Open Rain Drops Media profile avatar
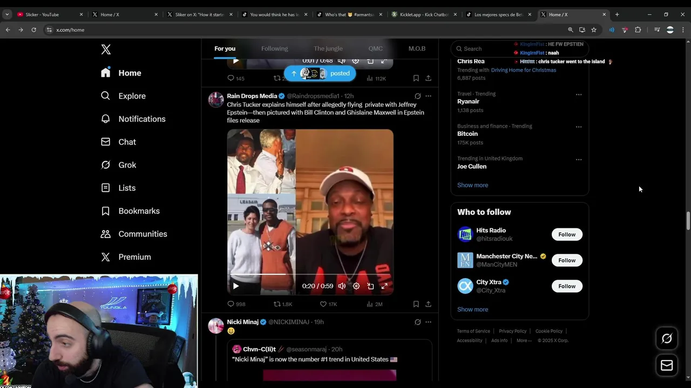This screenshot has height=388, width=691. click(216, 100)
